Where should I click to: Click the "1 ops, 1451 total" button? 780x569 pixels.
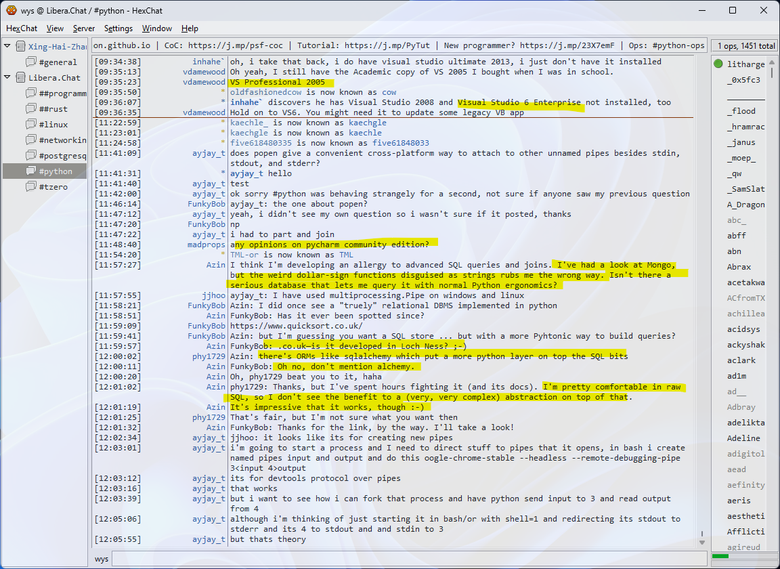(743, 46)
